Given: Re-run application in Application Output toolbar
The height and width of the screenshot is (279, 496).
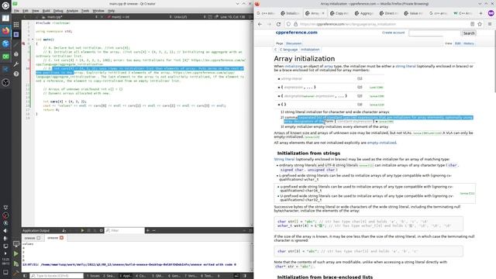Looking at the screenshot, I should click(83, 231).
